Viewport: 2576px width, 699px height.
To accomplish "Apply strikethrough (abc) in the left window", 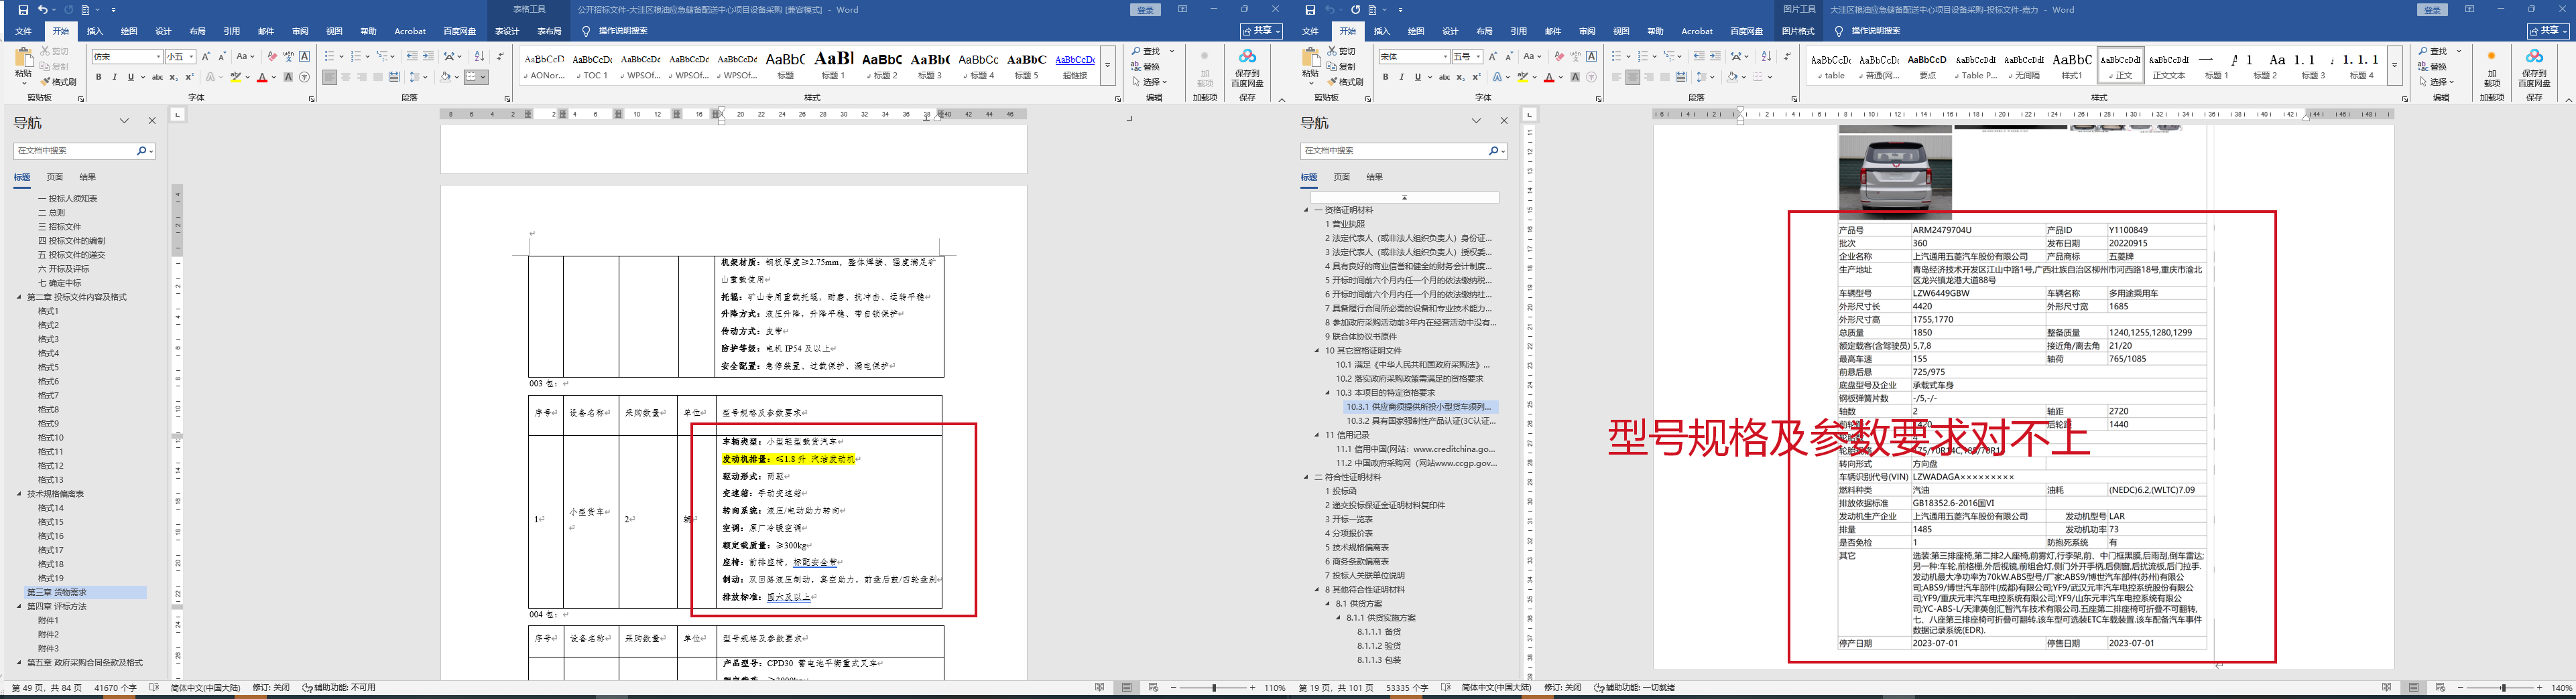I will coord(157,77).
